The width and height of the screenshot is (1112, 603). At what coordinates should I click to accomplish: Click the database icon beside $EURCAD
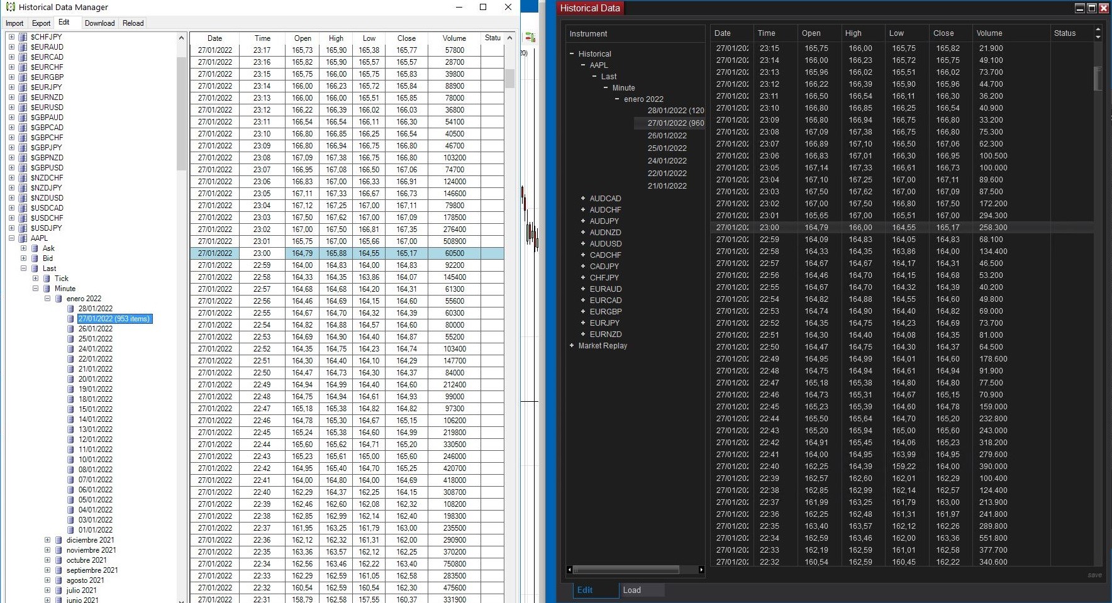tap(23, 57)
